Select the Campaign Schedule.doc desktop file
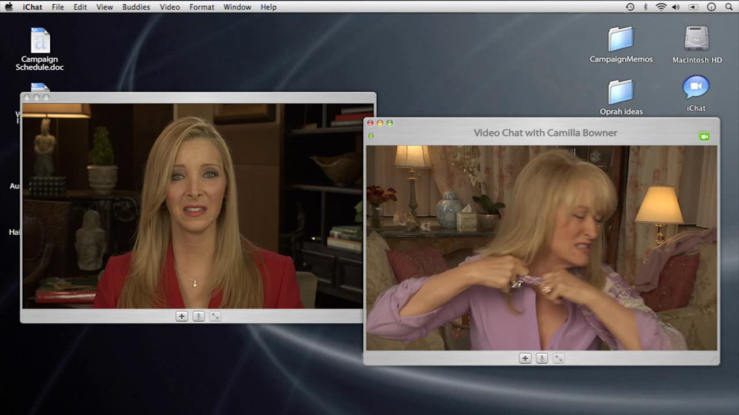The image size is (739, 415). click(40, 50)
